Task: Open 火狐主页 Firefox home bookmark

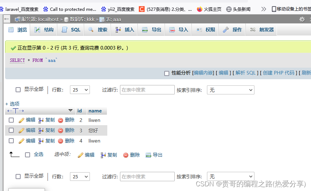Action: [x=209, y=9]
